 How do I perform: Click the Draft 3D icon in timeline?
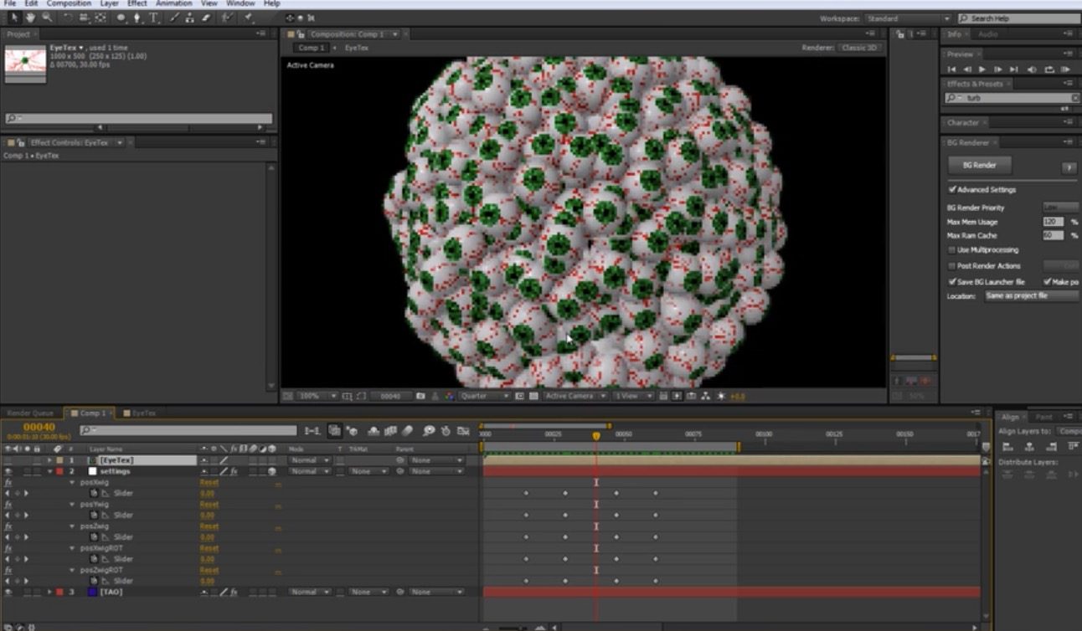(352, 431)
